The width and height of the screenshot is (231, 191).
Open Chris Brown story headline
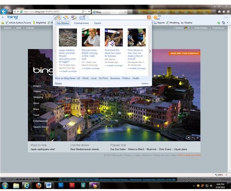[x=135, y=55]
